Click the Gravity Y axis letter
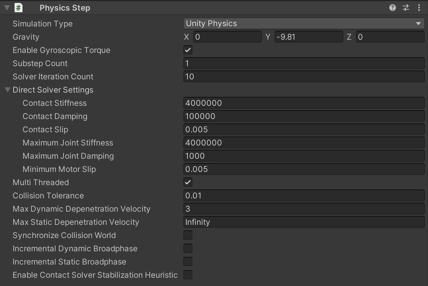This screenshot has width=428, height=286. coord(268,37)
